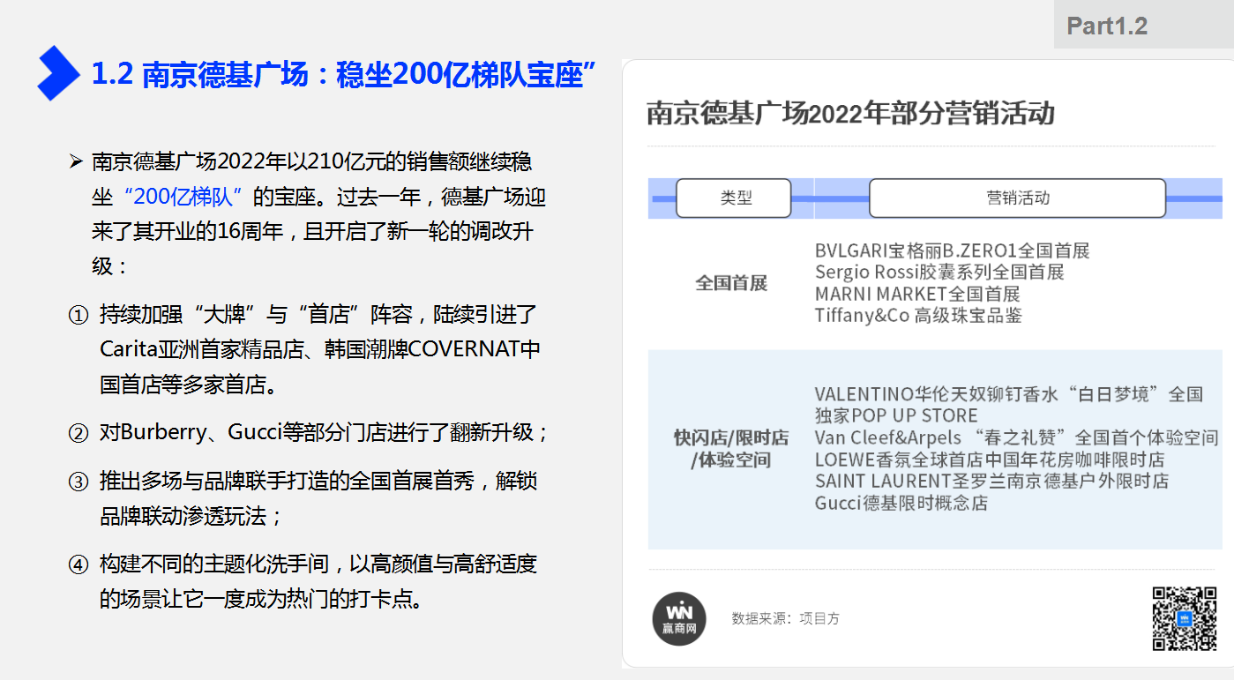Click the text 国首店等多家首店
Image resolution: width=1234 pixels, height=680 pixels.
tap(183, 385)
